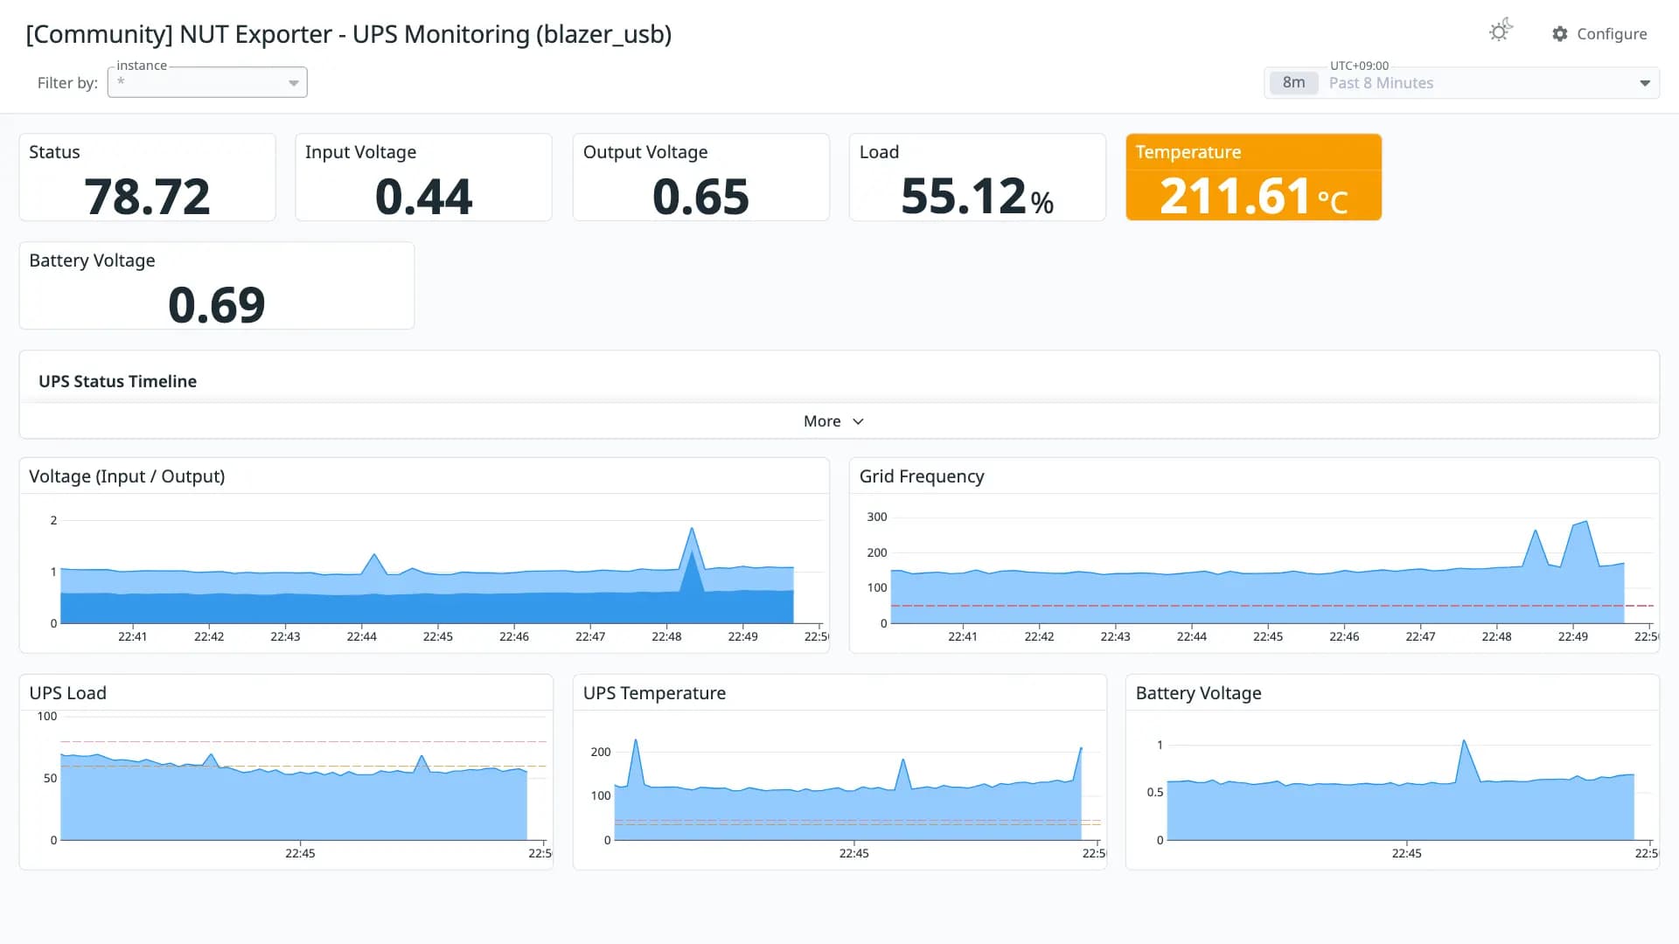Click the orange Temperature tile value 211.61

1235,196
